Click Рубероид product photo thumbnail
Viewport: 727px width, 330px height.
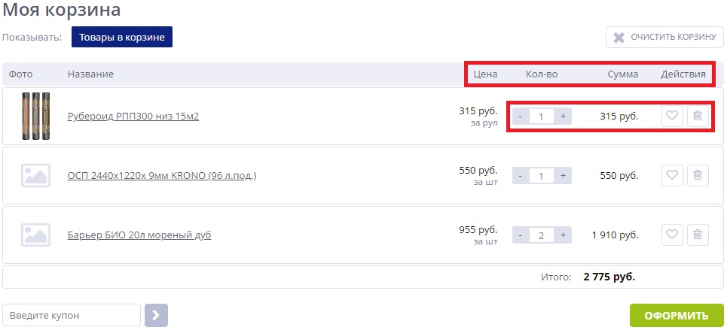[x=36, y=116]
